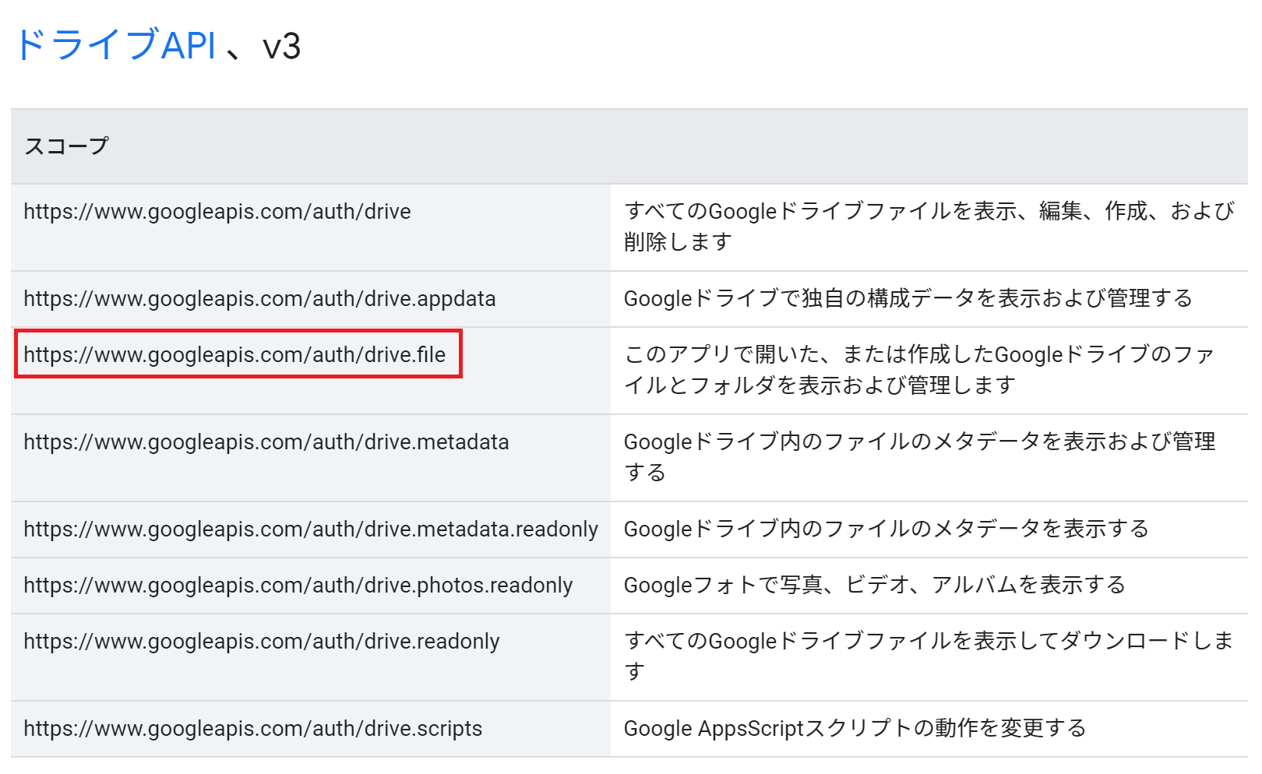Click the Google AppsScript description text
The height and width of the screenshot is (774, 1262).
(x=855, y=729)
